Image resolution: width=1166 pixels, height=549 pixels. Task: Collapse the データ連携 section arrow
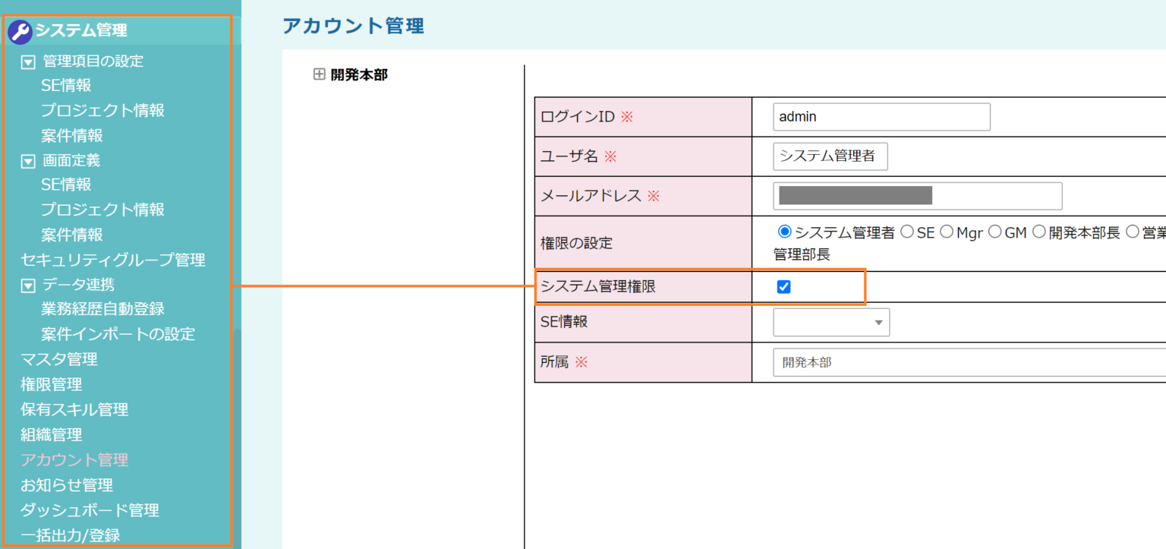coord(28,286)
